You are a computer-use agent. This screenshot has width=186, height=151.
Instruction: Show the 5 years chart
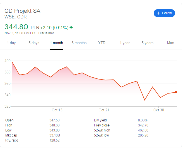pyautogui.click(x=148, y=43)
